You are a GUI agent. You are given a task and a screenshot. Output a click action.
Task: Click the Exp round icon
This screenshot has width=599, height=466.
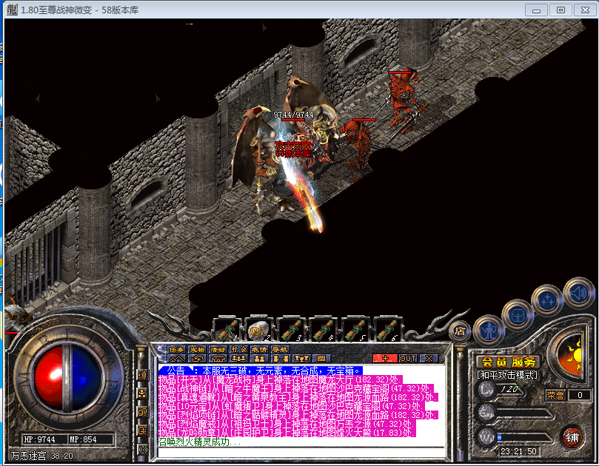(486, 413)
